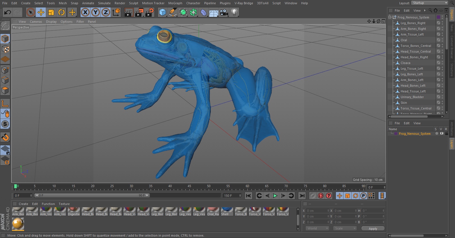Screen dimensions: 455x238
Task: Toggle Z axis lock
Action: click(x=106, y=12)
